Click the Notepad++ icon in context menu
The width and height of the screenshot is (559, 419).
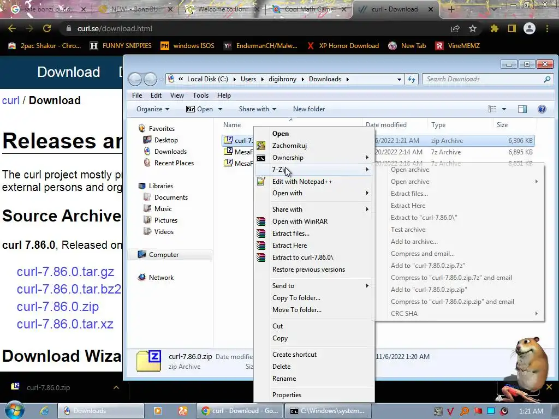pyautogui.click(x=261, y=181)
